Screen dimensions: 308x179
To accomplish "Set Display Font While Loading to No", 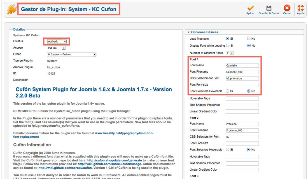I will (x=249, y=46).
